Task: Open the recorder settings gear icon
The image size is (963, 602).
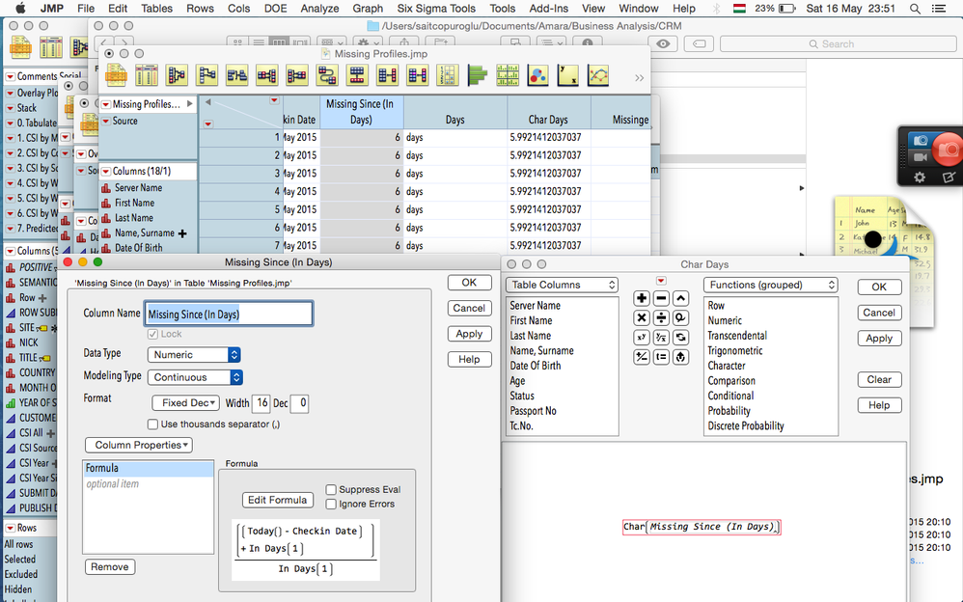Action: point(920,177)
